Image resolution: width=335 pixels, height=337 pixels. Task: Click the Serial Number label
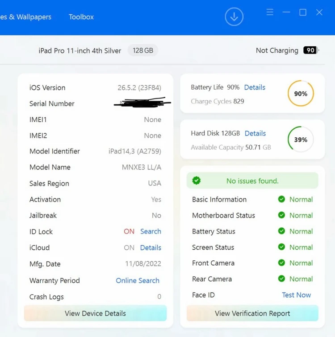coord(52,103)
